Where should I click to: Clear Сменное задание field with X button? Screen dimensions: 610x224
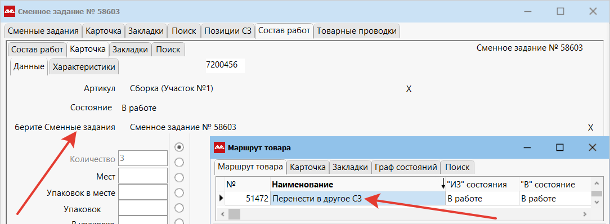590,128
